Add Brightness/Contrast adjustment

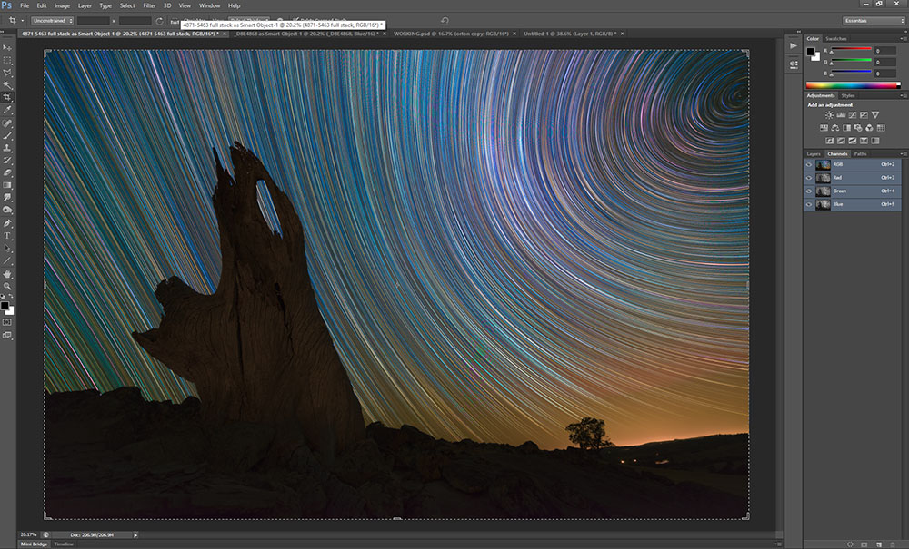829,115
